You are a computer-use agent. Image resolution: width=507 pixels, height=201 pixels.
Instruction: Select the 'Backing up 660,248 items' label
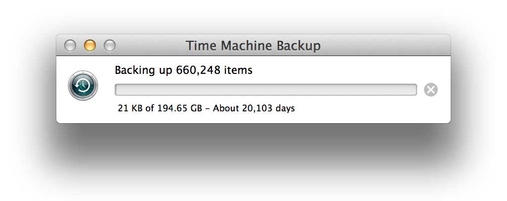pyautogui.click(x=183, y=70)
